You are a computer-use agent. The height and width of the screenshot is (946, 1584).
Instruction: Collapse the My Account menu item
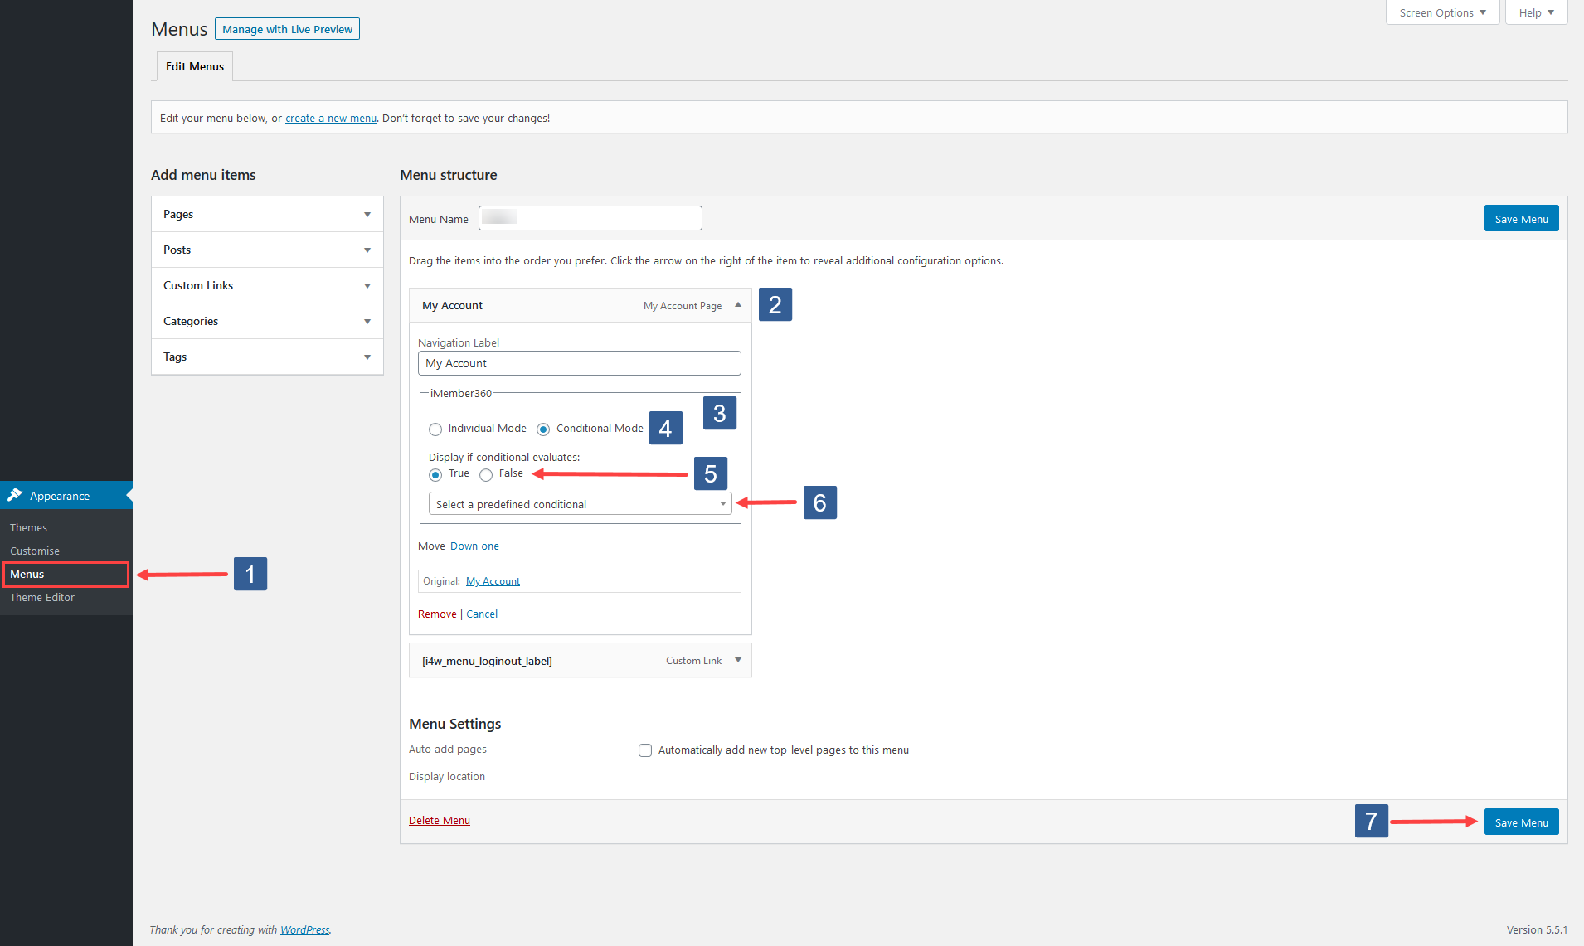[736, 305]
